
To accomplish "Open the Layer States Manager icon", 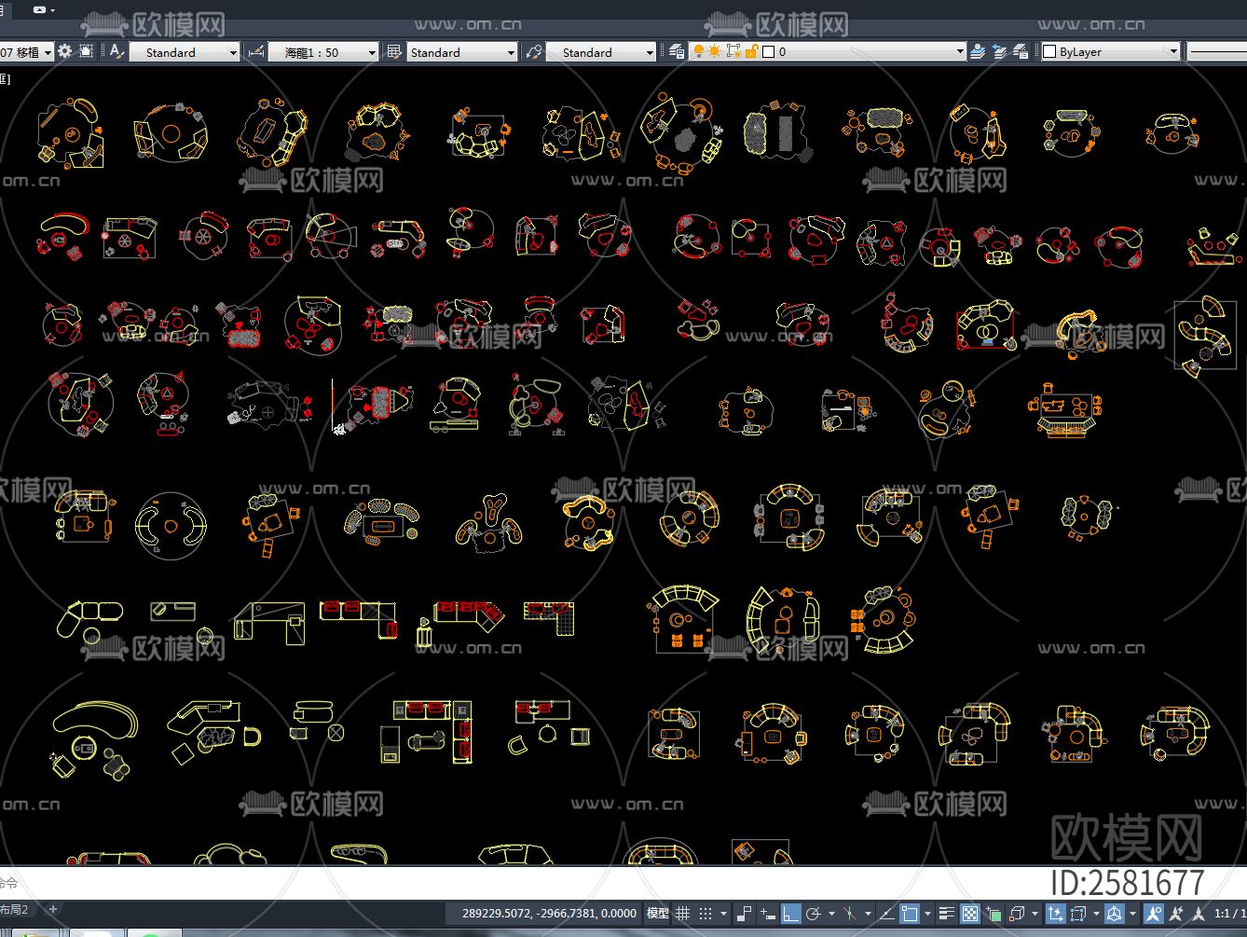I will pos(1021,52).
